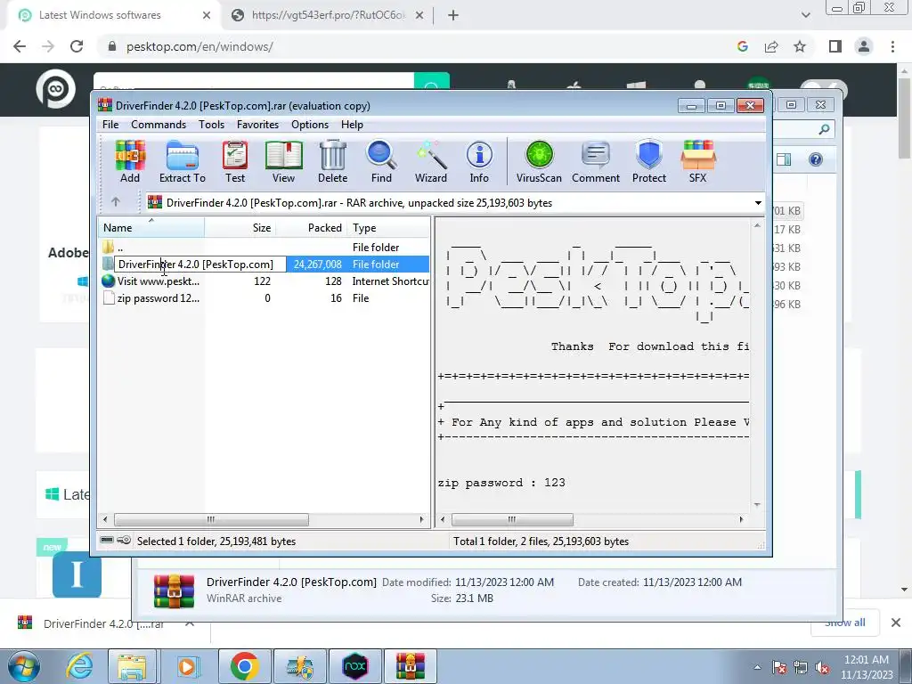Sort file list by Name column
The image size is (912, 684).
coord(151,227)
